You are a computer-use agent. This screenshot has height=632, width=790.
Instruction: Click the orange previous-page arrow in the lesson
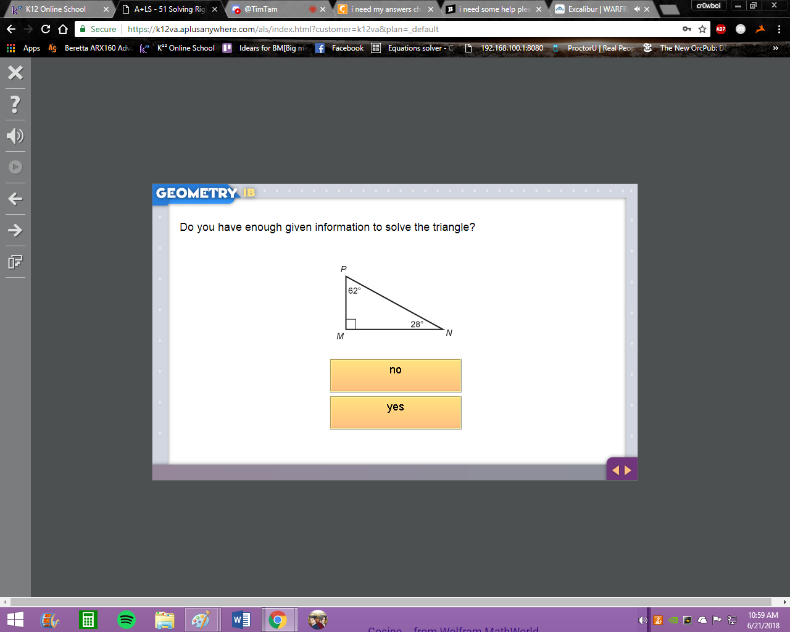click(x=615, y=470)
